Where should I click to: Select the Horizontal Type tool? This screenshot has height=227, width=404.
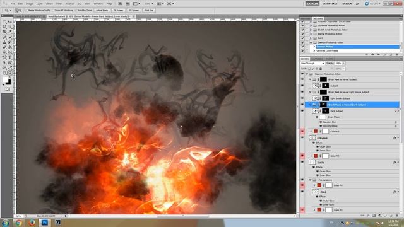click(10, 57)
